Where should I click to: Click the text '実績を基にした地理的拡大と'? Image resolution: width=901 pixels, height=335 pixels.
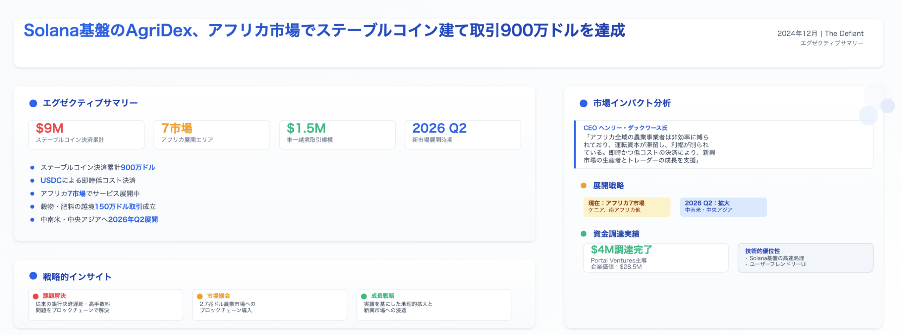[398, 304]
